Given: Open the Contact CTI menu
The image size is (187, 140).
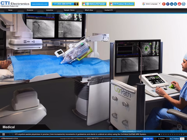Looking at the screenshot, I should click(x=108, y=10).
